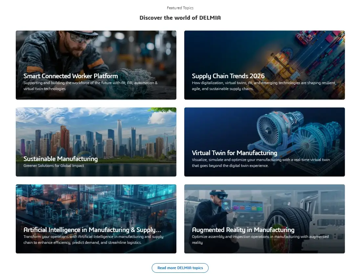Open the Sustainable Manufacturing card

coord(96,142)
